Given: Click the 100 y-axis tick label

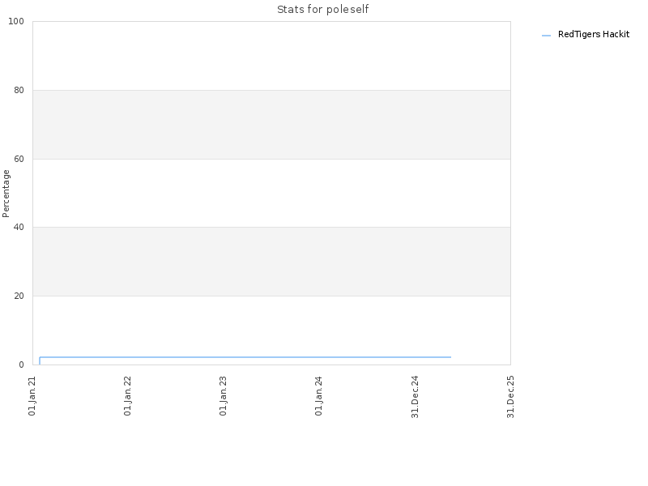Looking at the screenshot, I should pos(16,22).
